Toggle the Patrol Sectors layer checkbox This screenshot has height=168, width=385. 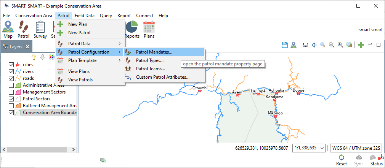coord(11,99)
